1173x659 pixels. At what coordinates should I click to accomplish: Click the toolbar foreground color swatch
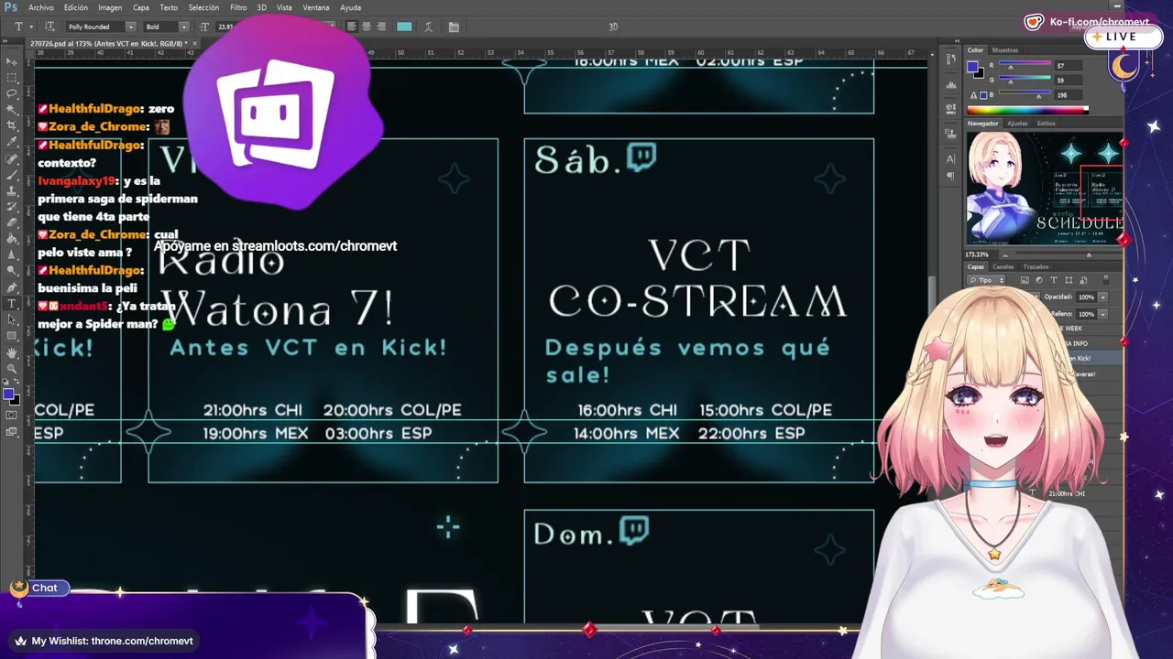point(9,394)
